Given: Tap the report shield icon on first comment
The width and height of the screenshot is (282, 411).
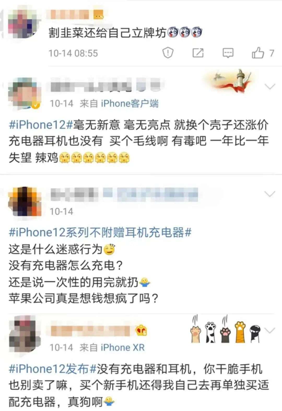Looking at the screenshot, I should pyautogui.click(x=168, y=53).
